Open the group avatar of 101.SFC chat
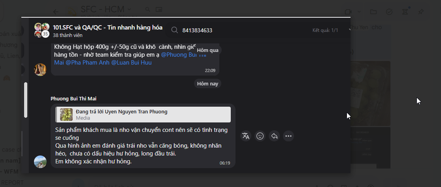This screenshot has height=187, width=441. (x=42, y=30)
